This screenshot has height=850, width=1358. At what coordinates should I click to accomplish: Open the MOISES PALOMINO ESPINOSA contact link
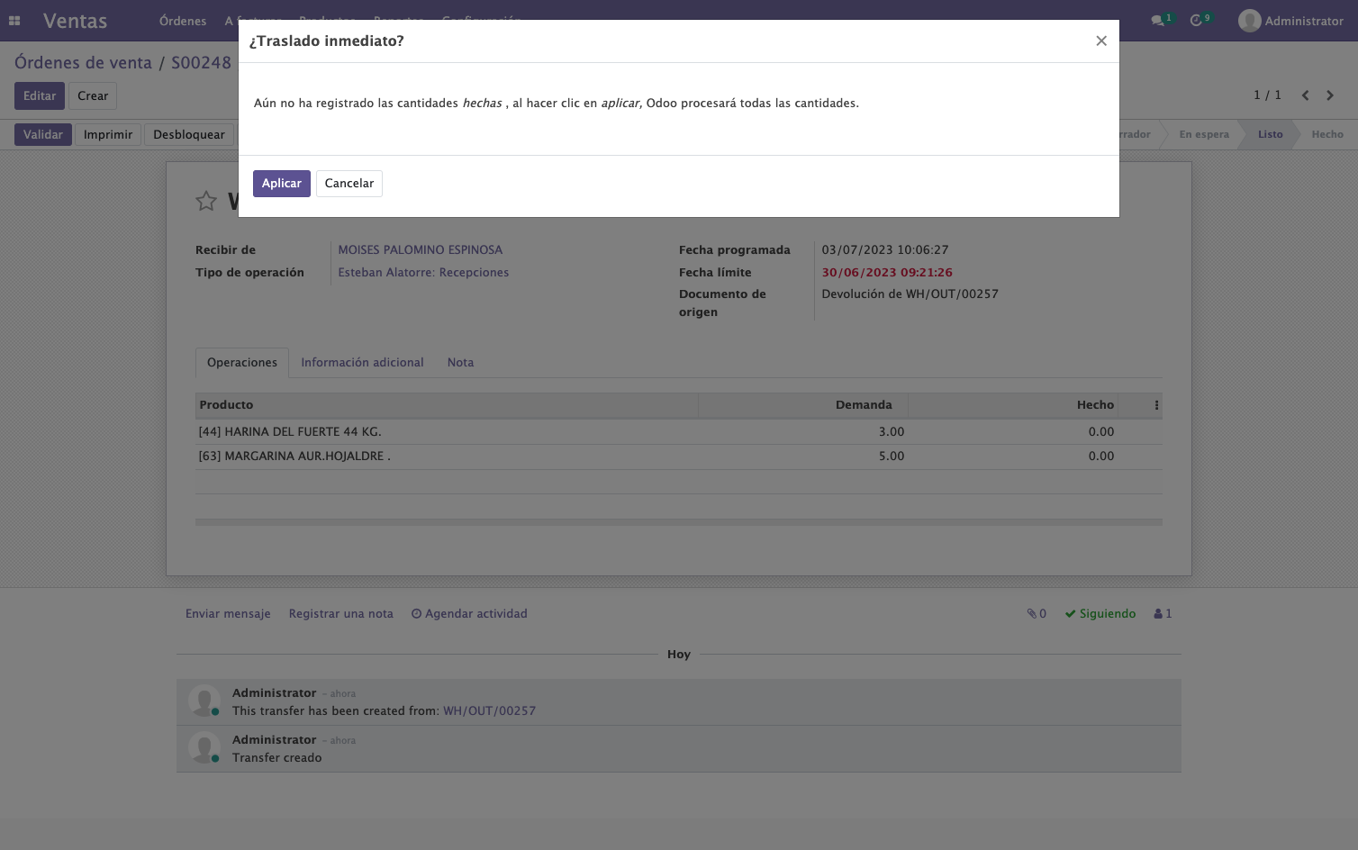click(421, 250)
